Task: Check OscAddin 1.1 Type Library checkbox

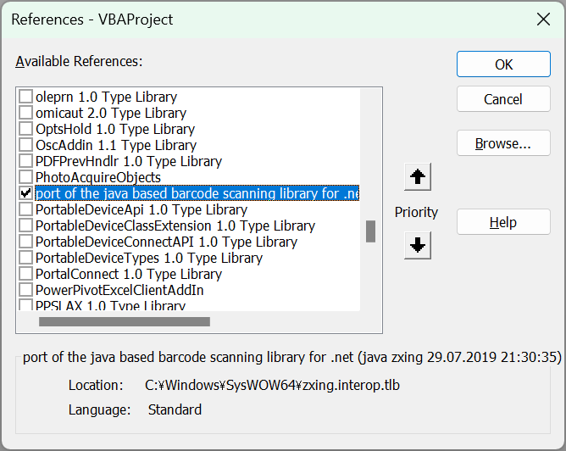Action: 25,145
